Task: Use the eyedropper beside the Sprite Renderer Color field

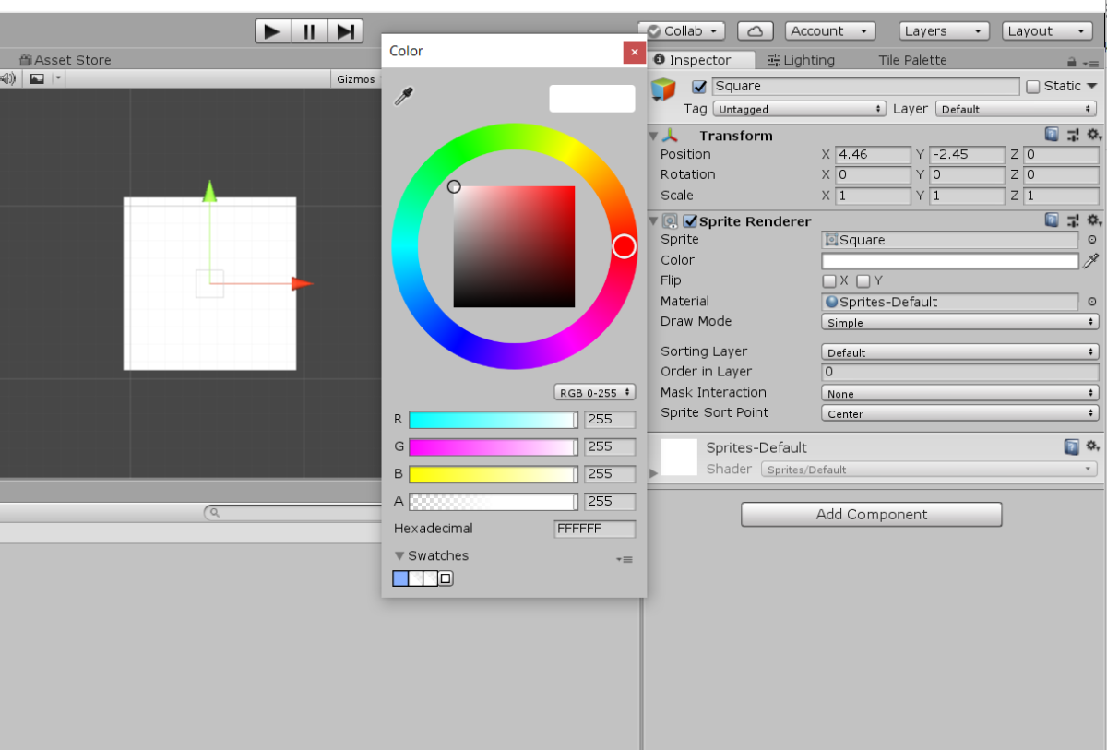Action: point(1091,260)
